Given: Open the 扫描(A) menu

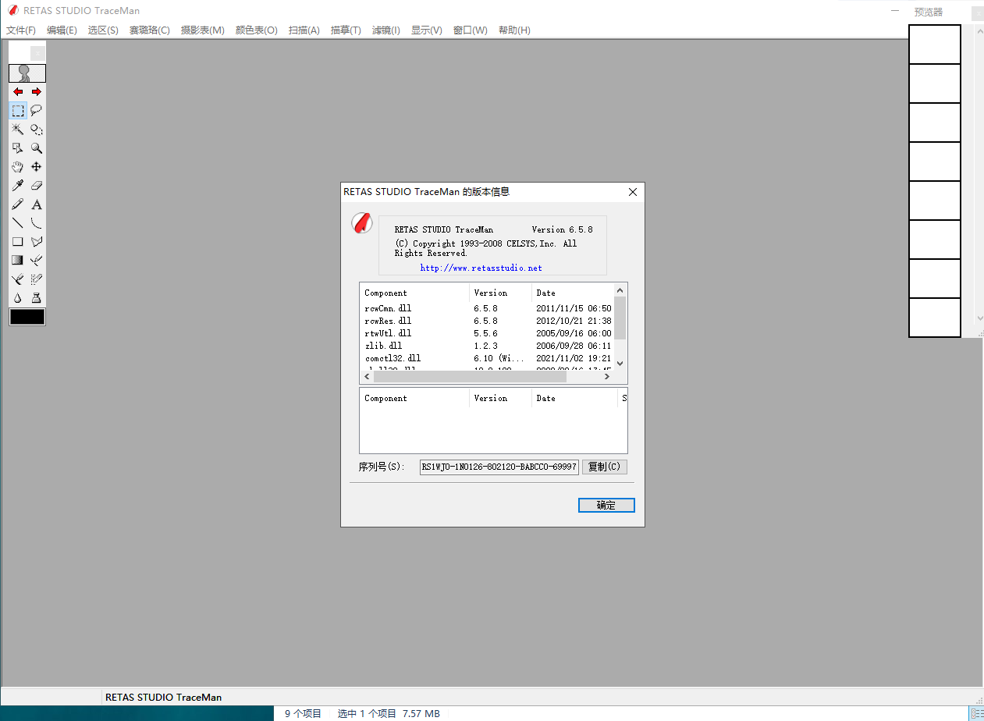Looking at the screenshot, I should pyautogui.click(x=304, y=30).
